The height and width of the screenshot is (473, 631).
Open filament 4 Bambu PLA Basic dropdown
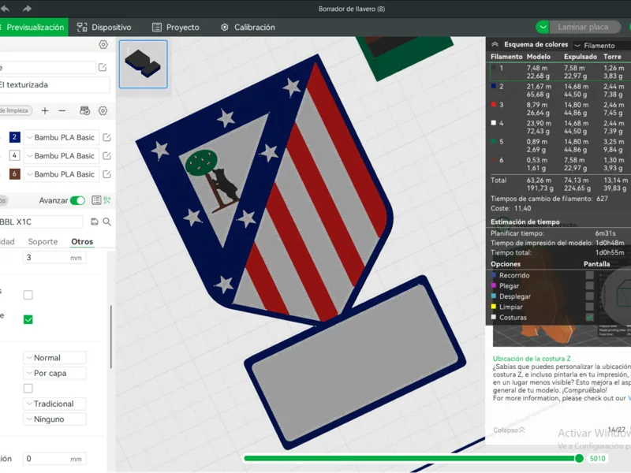point(62,155)
